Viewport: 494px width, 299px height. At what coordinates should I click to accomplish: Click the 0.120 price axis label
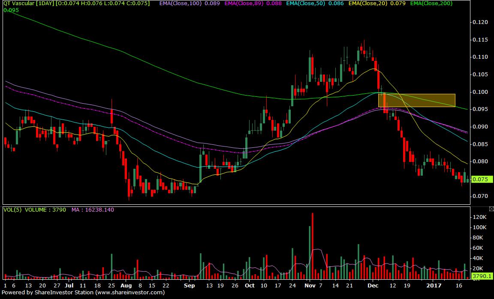(x=480, y=22)
